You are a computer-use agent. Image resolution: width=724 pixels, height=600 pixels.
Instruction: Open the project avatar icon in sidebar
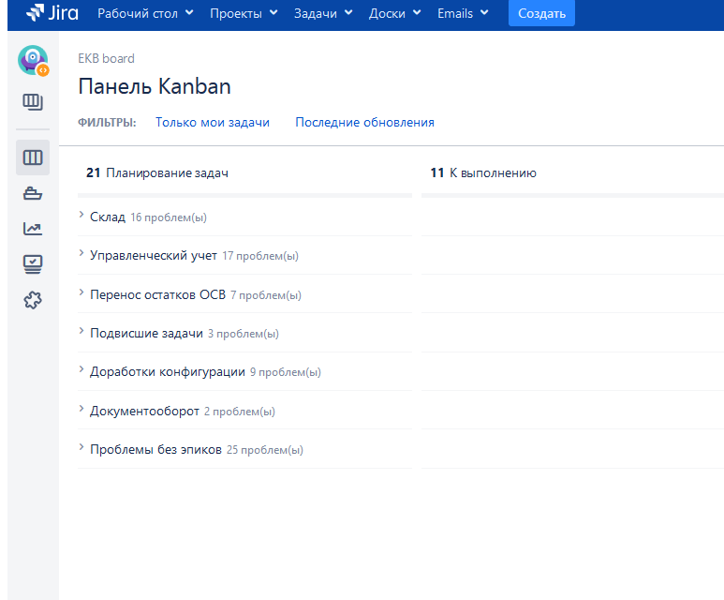coord(33,60)
